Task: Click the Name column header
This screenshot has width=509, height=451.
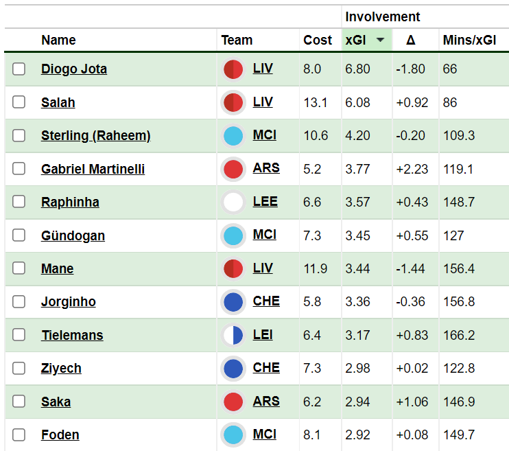Action: click(x=58, y=40)
